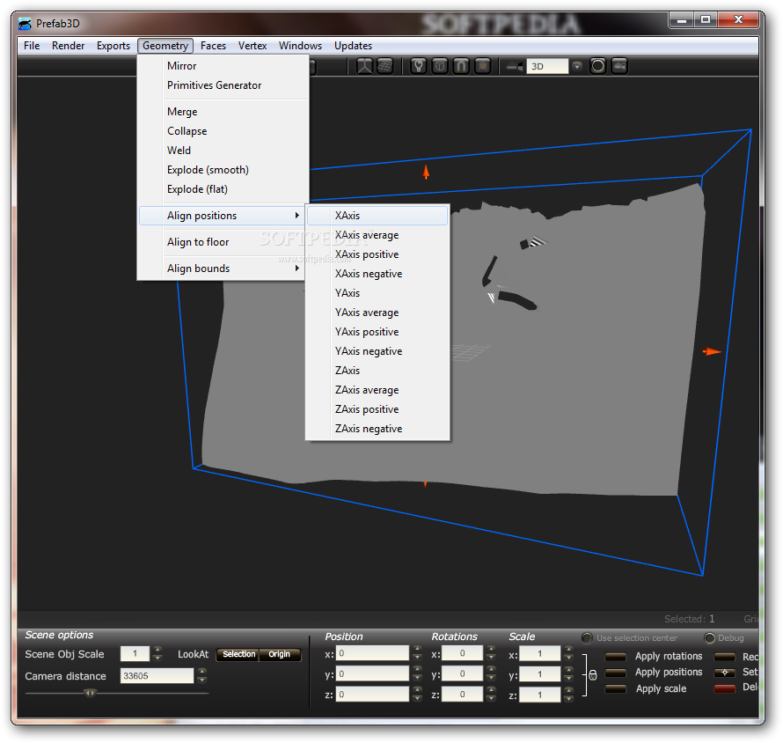The height and width of the screenshot is (743, 783).
Task: Open the Exports menu
Action: [113, 46]
